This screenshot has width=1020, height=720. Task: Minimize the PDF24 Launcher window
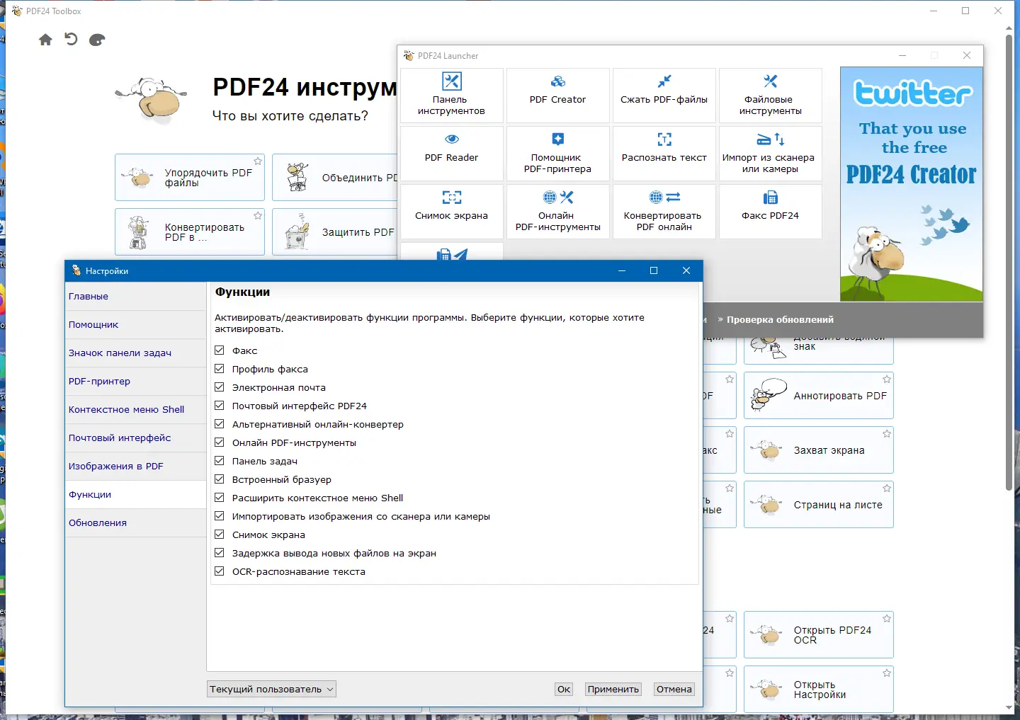coord(902,55)
